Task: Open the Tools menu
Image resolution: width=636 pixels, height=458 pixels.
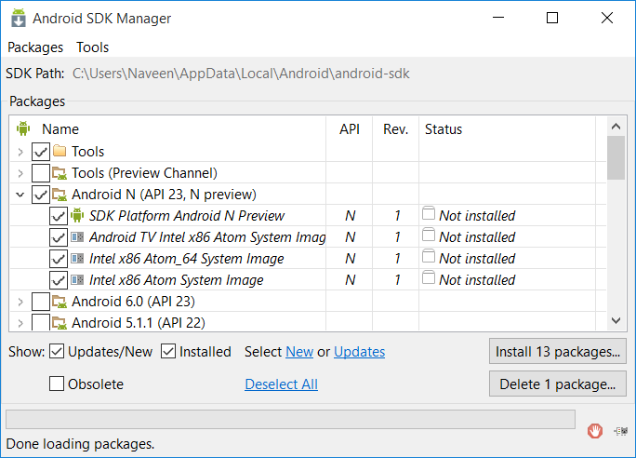Action: tap(92, 47)
